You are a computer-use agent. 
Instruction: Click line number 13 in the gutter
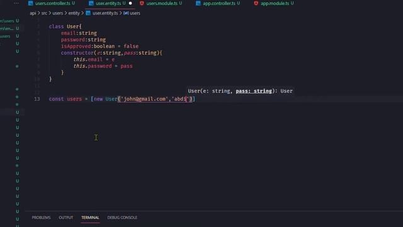point(37,99)
